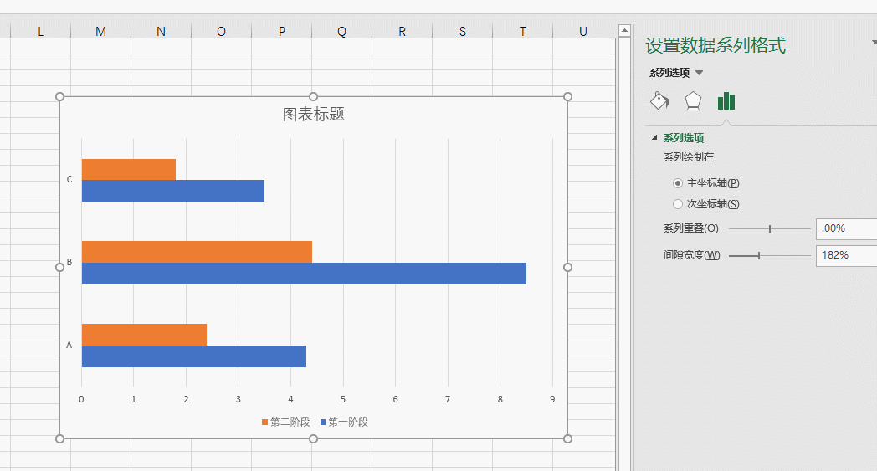877x471 pixels.
Task: Select the blue bar for category B
Action: 304,274
